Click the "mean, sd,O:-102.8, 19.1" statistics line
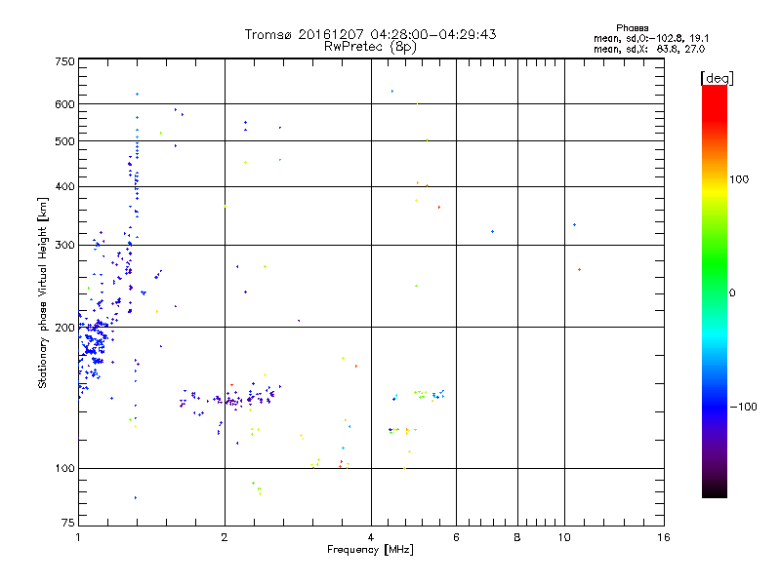 [651, 38]
